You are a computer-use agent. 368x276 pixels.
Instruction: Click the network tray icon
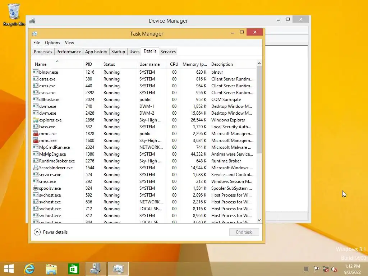(326, 269)
